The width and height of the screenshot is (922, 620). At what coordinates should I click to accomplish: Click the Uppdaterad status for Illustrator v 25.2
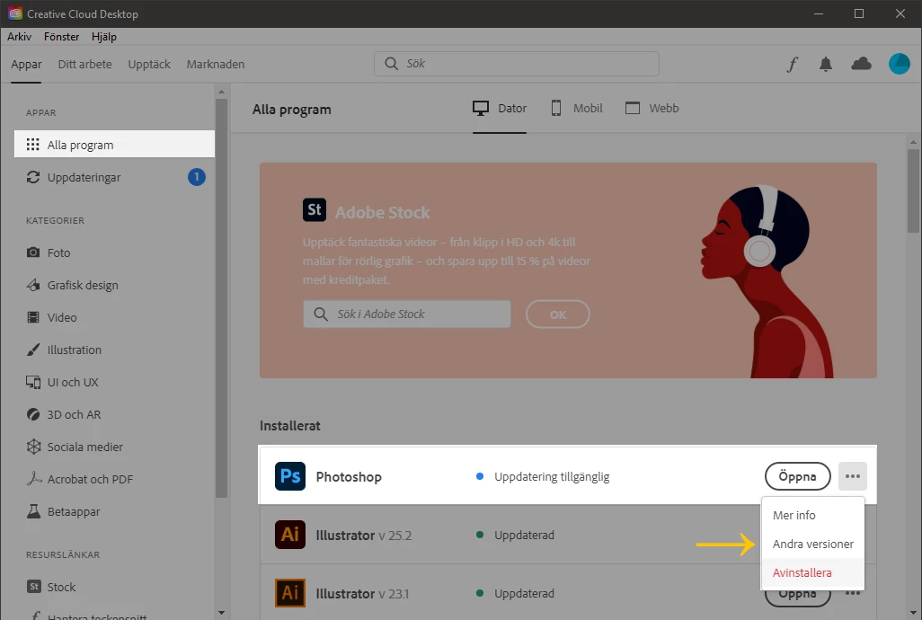(524, 535)
